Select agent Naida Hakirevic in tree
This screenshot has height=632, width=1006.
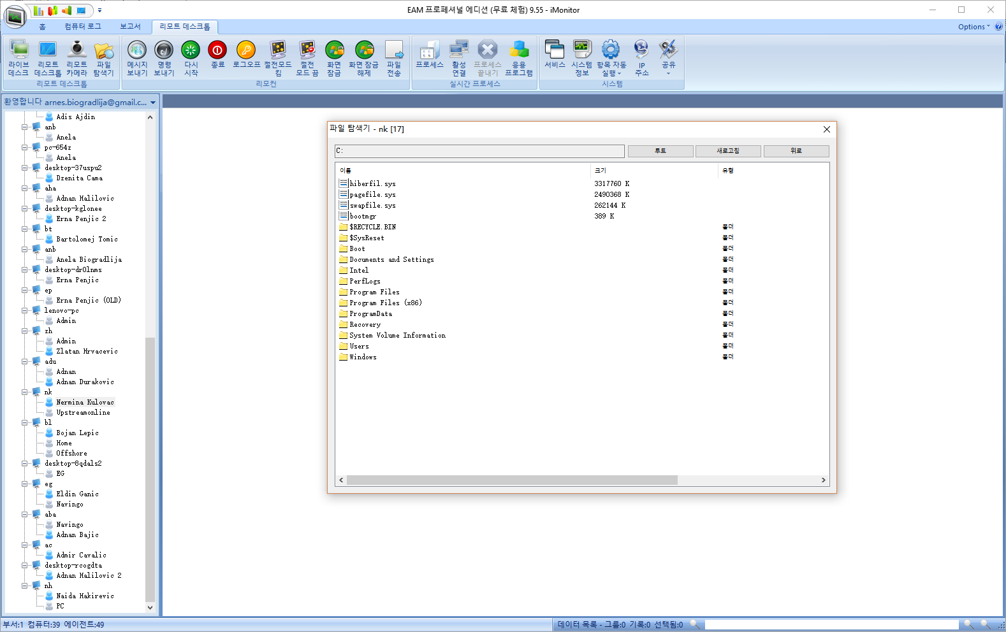tap(85, 596)
